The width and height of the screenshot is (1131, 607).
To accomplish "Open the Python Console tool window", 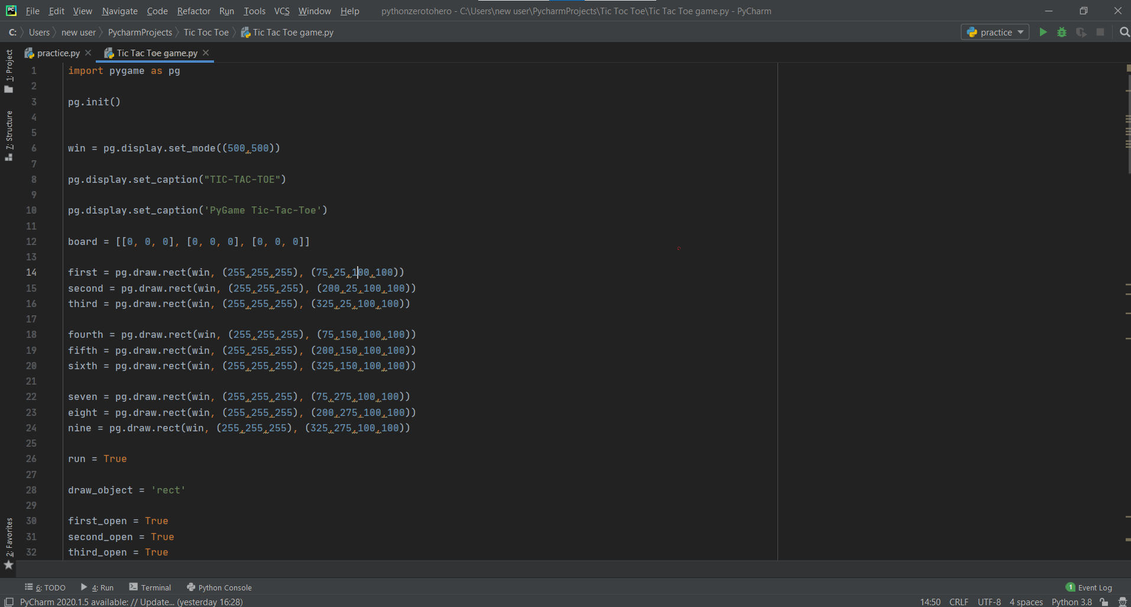I will (x=219, y=587).
